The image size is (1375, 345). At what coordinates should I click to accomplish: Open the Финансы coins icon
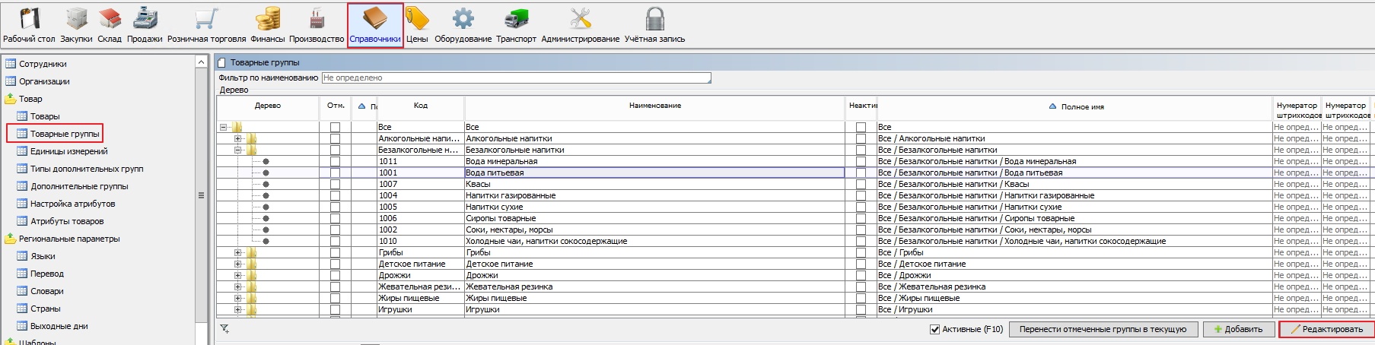[267, 19]
